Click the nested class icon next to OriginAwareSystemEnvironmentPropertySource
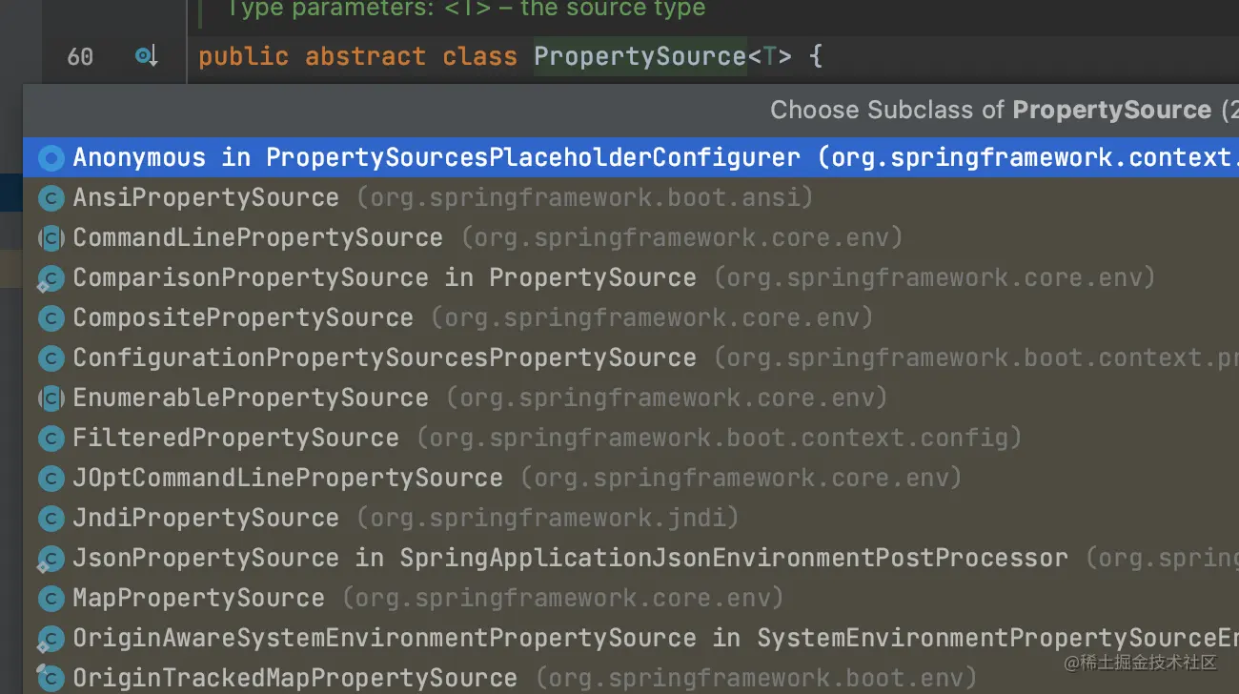The width and height of the screenshot is (1239, 694). (51, 638)
